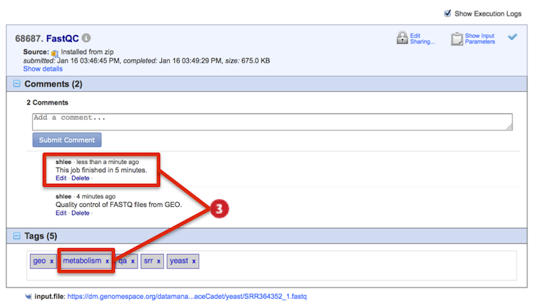The width and height of the screenshot is (535, 306).
Task: Click the 'Installed from zip' source text
Action: [87, 52]
